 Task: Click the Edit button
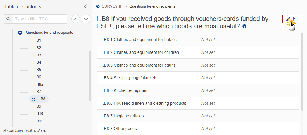pos(293,19)
